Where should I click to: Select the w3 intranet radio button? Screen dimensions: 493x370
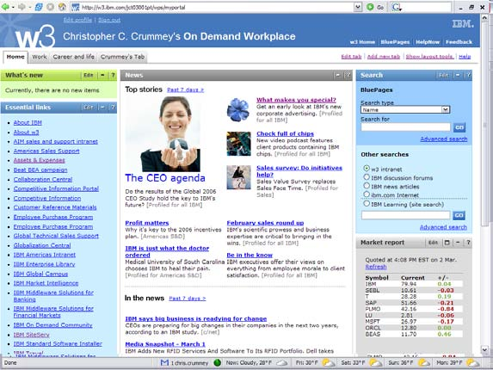point(367,169)
